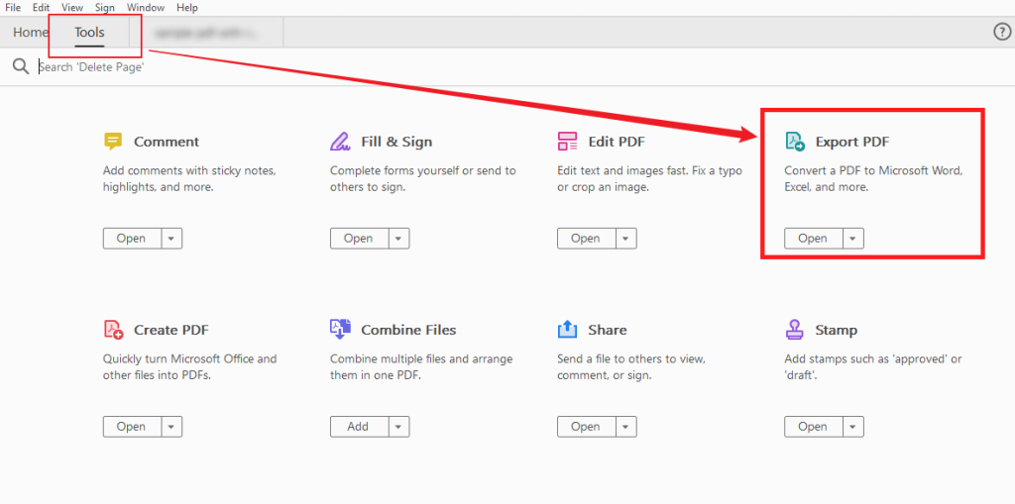Open the help question mark icon
Image resolution: width=1015 pixels, height=504 pixels.
pos(1001,32)
